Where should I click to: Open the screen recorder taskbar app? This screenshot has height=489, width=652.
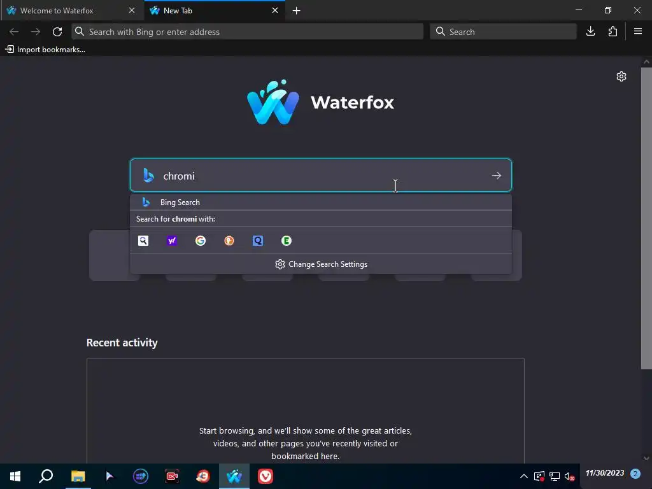pyautogui.click(x=172, y=476)
